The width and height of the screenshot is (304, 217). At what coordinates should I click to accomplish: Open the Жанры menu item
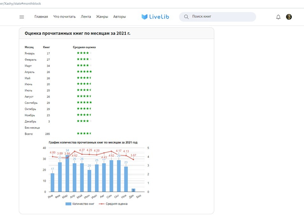point(102,17)
